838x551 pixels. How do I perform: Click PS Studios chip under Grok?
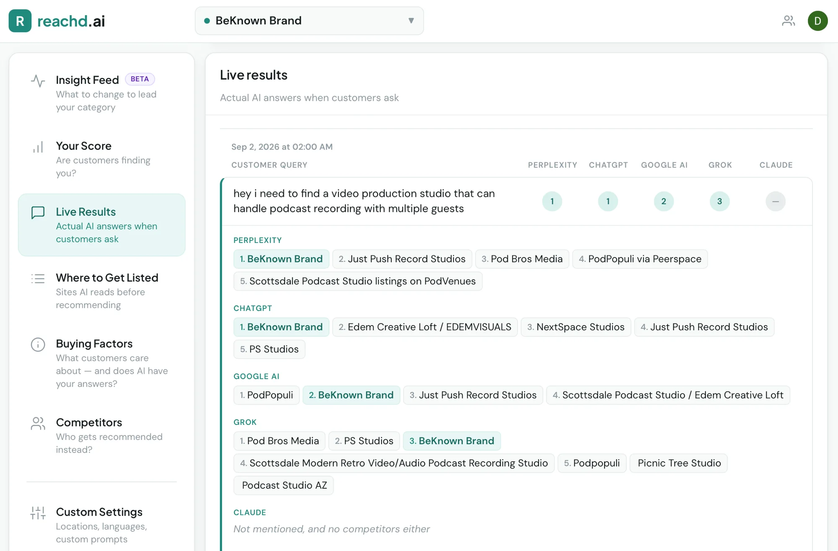click(364, 441)
